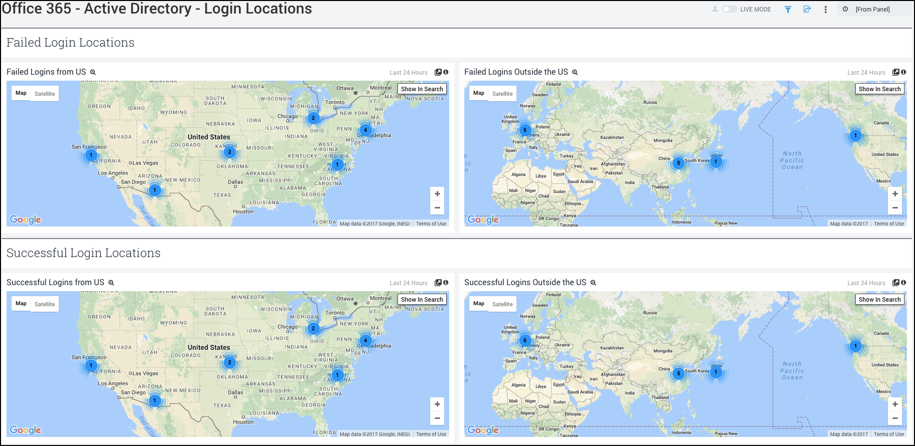Open Failed Logins Outside the US panel in new window
Screen dimensions: 915x446
coord(896,72)
